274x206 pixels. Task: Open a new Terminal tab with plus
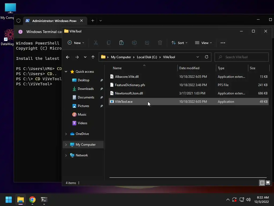[93, 21]
